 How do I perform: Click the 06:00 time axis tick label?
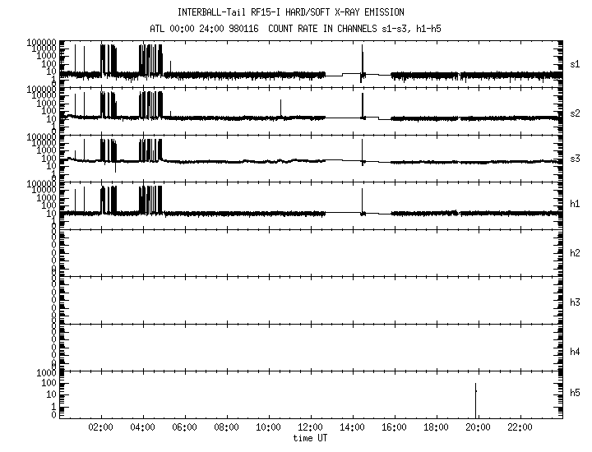pos(185,428)
